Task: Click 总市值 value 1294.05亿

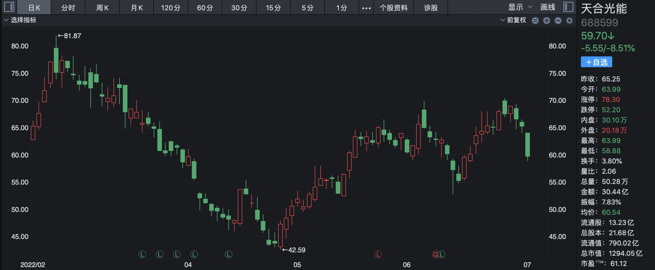Action: coord(626,253)
